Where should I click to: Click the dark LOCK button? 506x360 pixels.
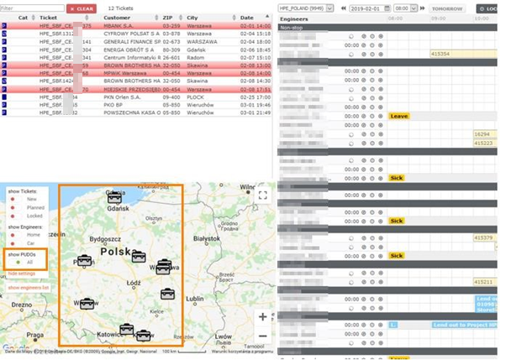point(487,8)
